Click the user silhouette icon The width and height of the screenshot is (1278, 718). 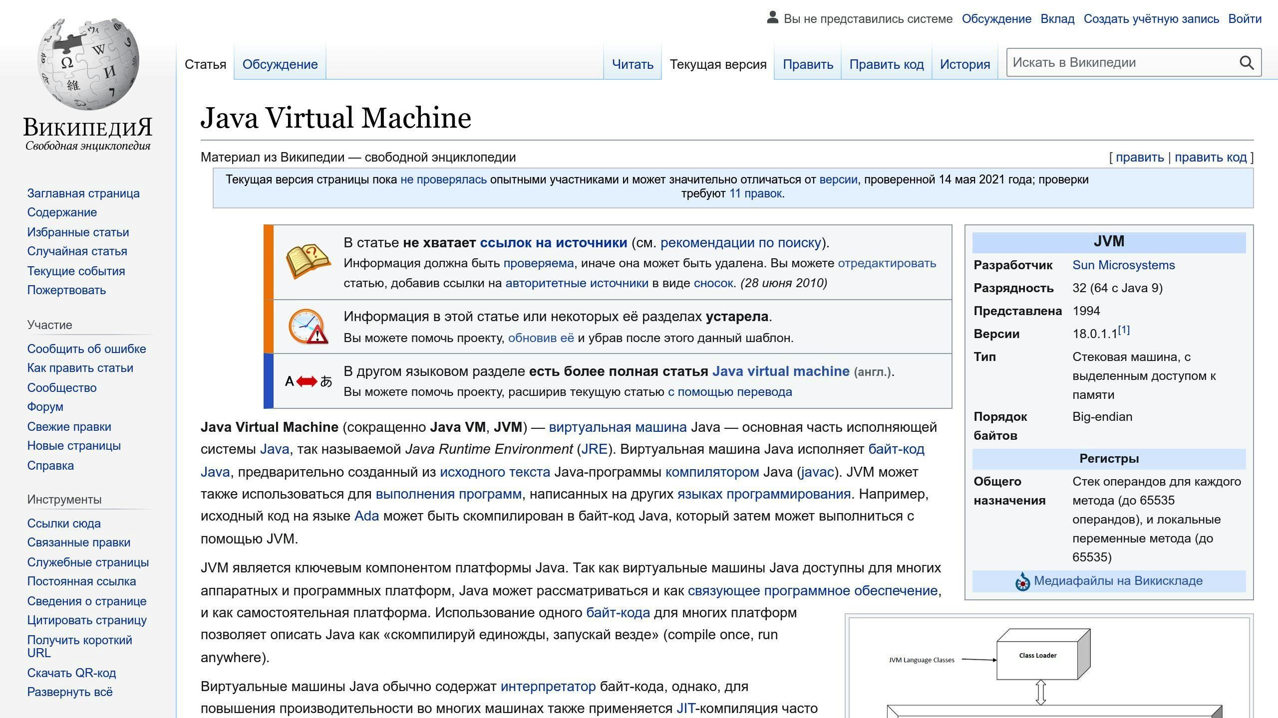coord(772,18)
